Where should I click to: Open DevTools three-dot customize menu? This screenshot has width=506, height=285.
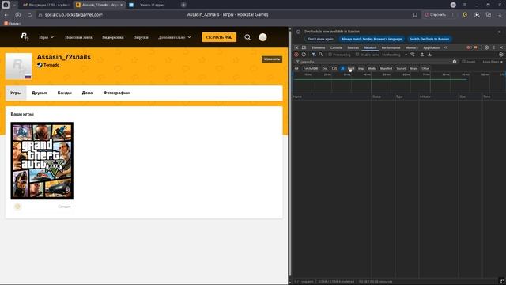tap(493, 47)
